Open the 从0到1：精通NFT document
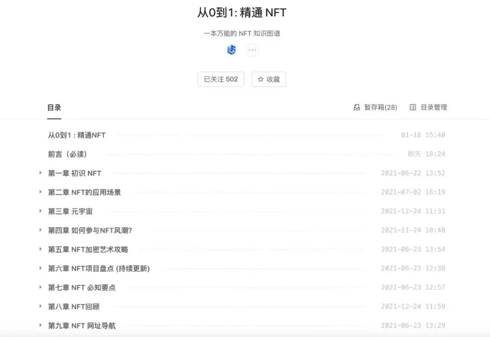This screenshot has height=337, width=490. coord(75,135)
